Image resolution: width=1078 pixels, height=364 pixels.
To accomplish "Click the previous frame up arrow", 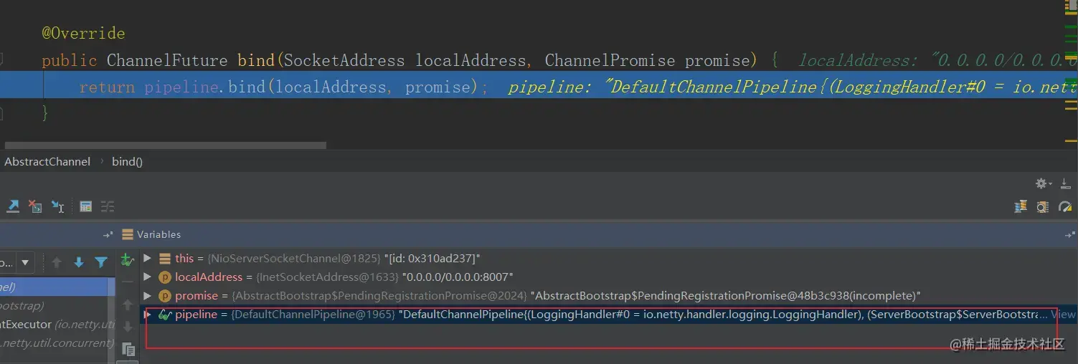I will [57, 262].
